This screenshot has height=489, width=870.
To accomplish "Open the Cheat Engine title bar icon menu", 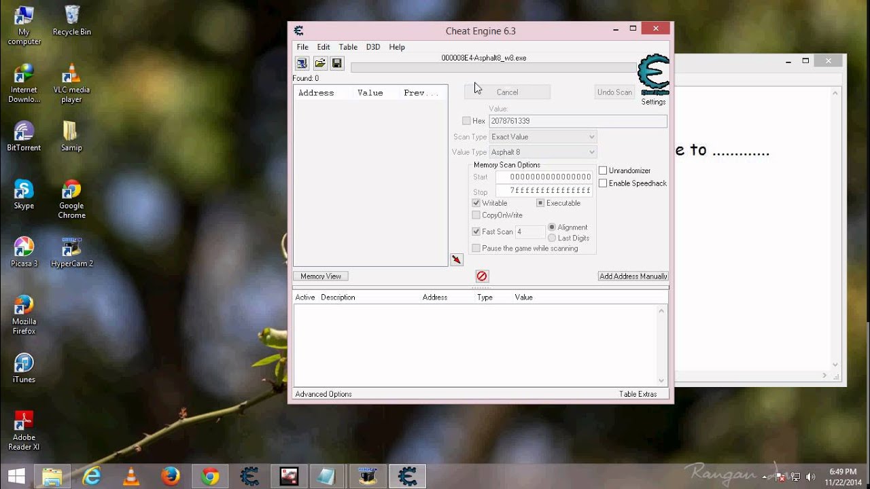I will (298, 31).
